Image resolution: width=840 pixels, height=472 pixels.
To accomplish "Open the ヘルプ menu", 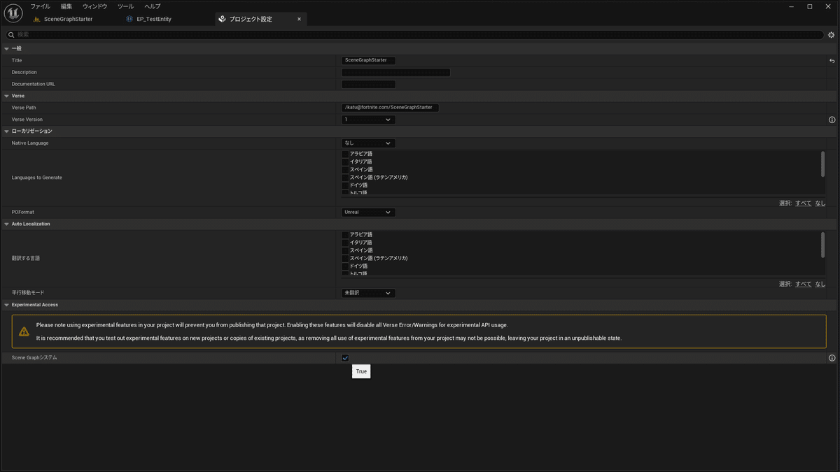I will (153, 6).
